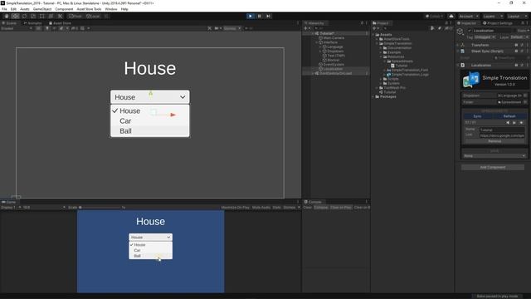531x299 pixels.
Task: Click the Refresh button in Localization
Action: 509,116
